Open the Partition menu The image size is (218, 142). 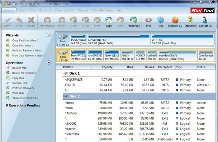(x=45, y=10)
